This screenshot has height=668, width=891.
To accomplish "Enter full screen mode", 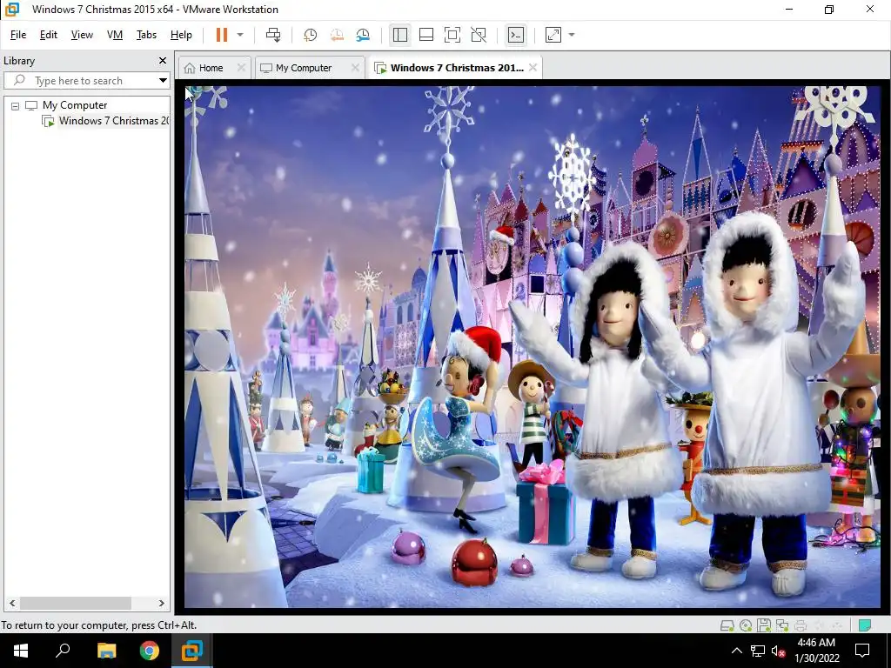I will point(452,35).
